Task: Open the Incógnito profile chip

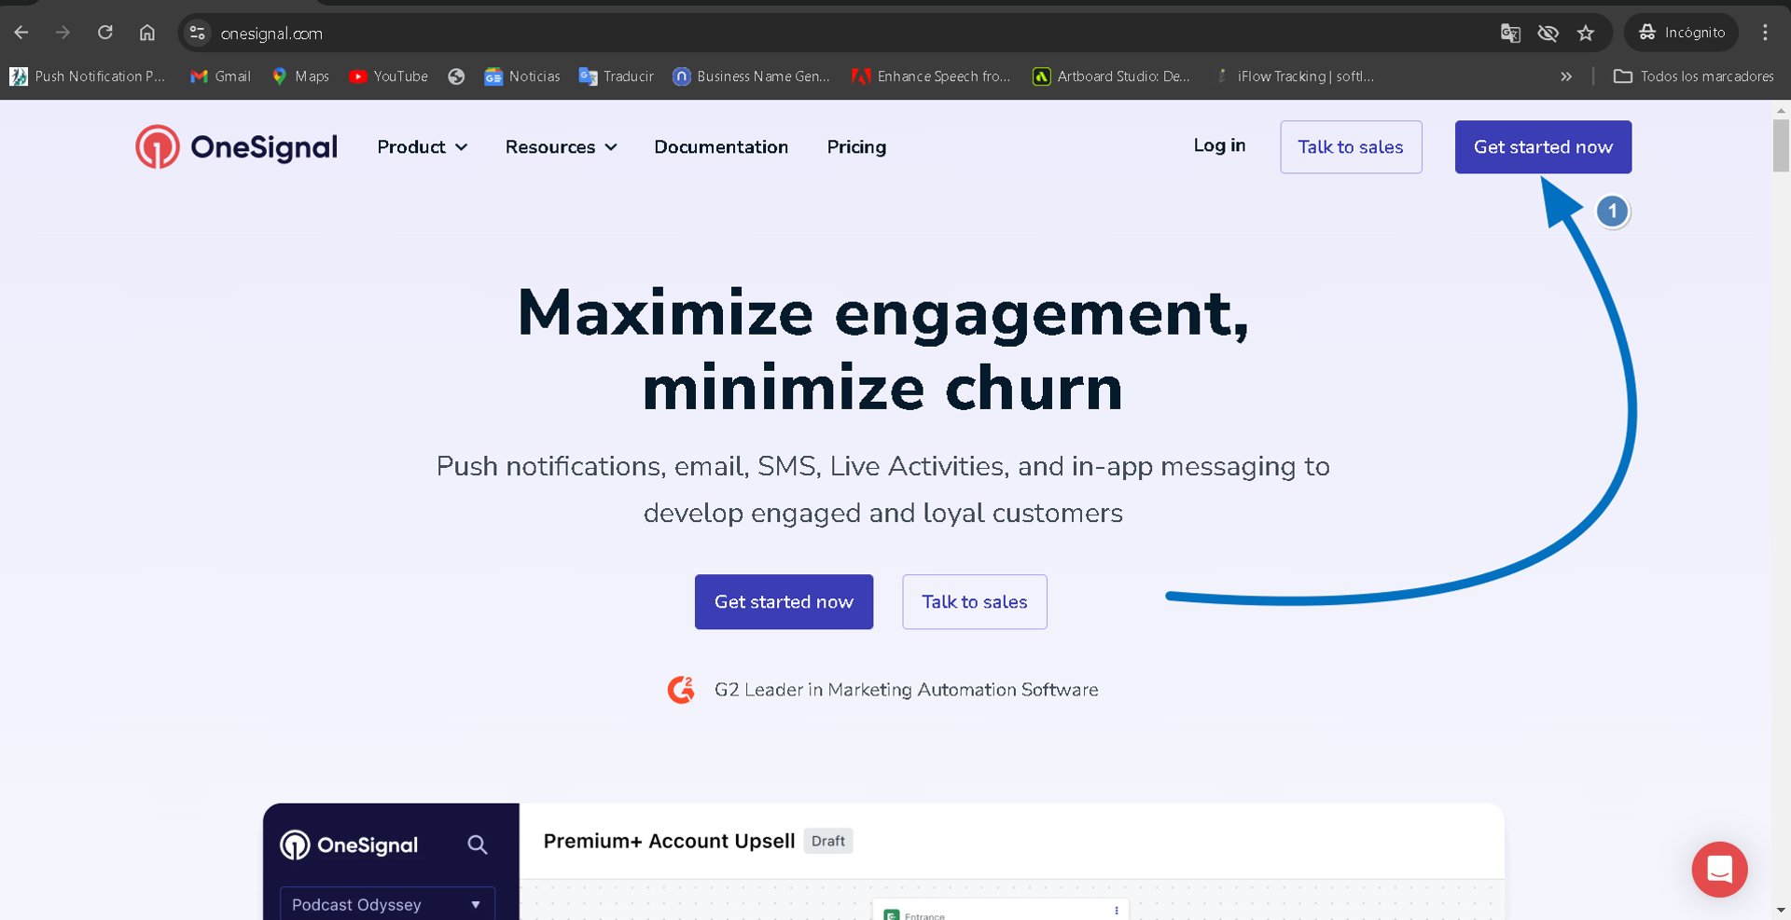Action: pyautogui.click(x=1682, y=33)
